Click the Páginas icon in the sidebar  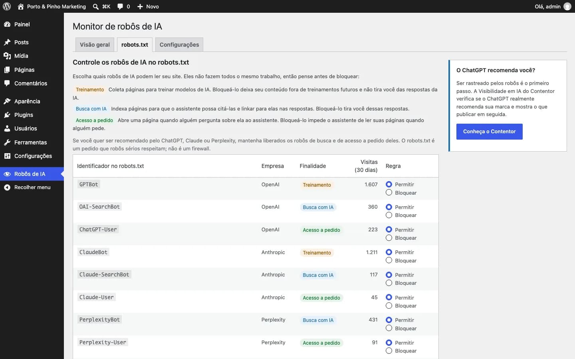(7, 70)
